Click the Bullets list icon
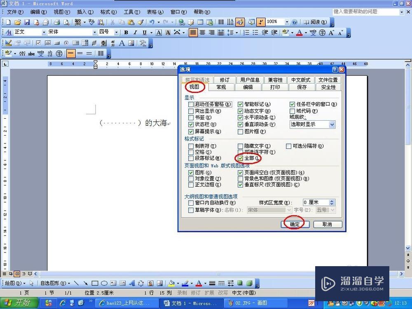The height and width of the screenshot is (309, 412). (x=255, y=33)
